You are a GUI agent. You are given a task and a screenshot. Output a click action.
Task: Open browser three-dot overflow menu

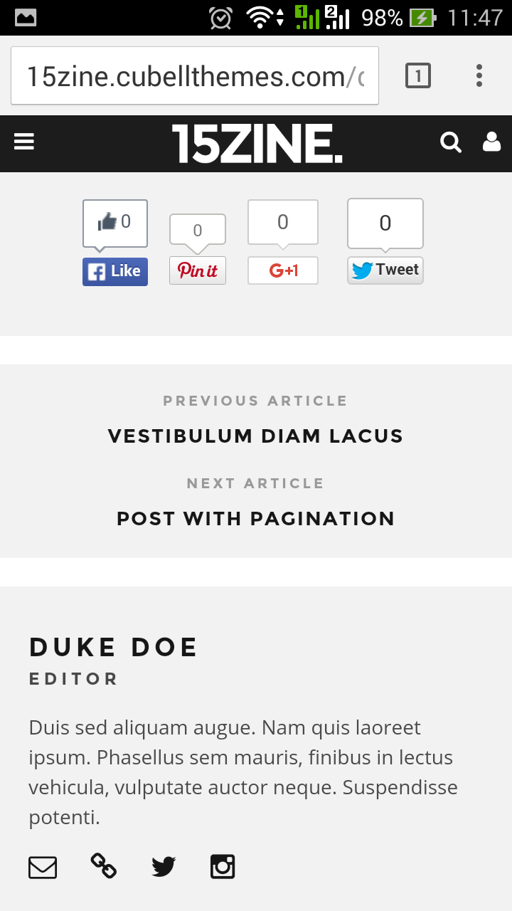(x=479, y=75)
